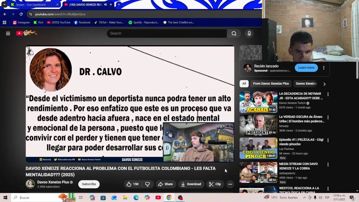Open options for La VERDAD OSCURA video

pos(328,117)
